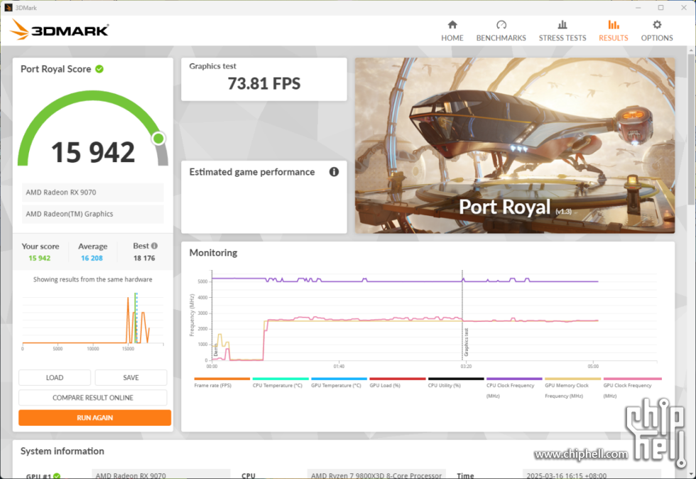This screenshot has width=696, height=479.
Task: Click the score distribution histogram
Action: [93, 321]
